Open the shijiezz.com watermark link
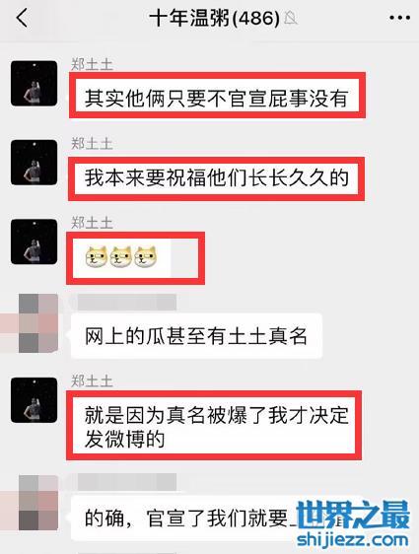Viewport: 419px width, 554px height. 353,540
